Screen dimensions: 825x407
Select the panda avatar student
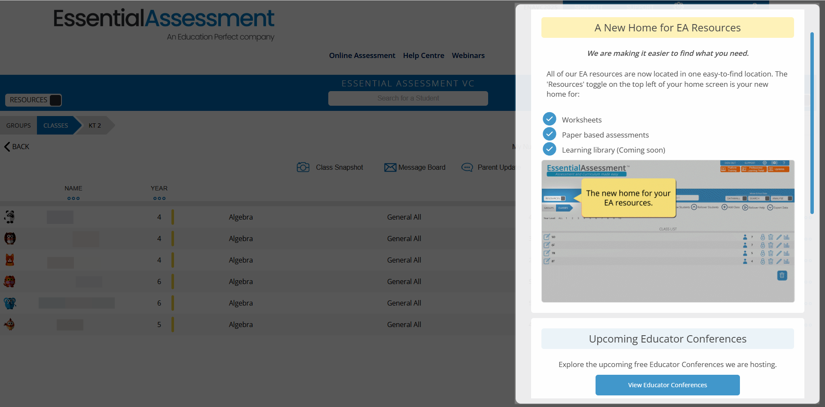10,217
